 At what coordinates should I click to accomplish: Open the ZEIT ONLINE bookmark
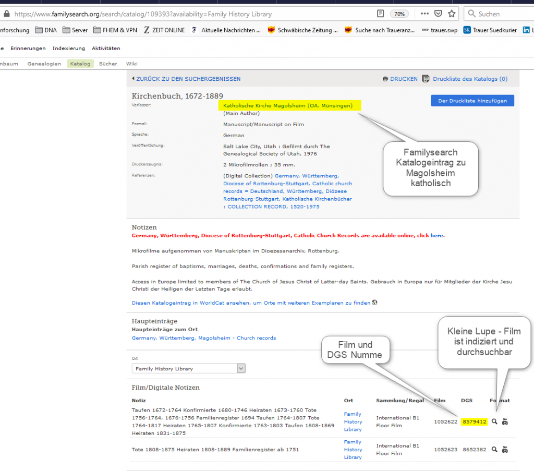click(x=164, y=30)
